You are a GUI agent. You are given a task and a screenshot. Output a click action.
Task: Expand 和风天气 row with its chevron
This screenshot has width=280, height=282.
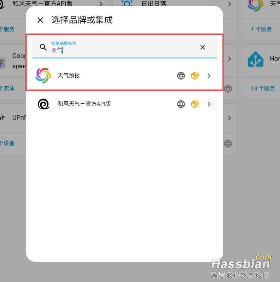coord(209,104)
